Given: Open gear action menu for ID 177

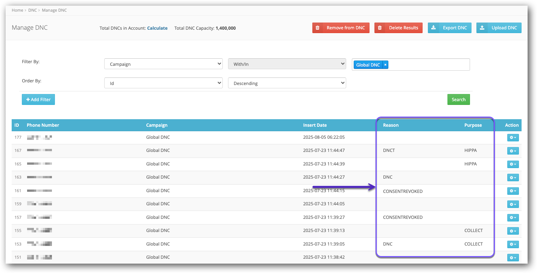Looking at the screenshot, I should click(513, 138).
